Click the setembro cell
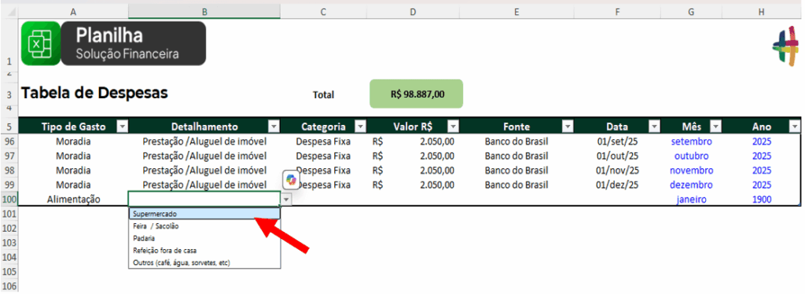This screenshot has width=805, height=294. (x=691, y=141)
